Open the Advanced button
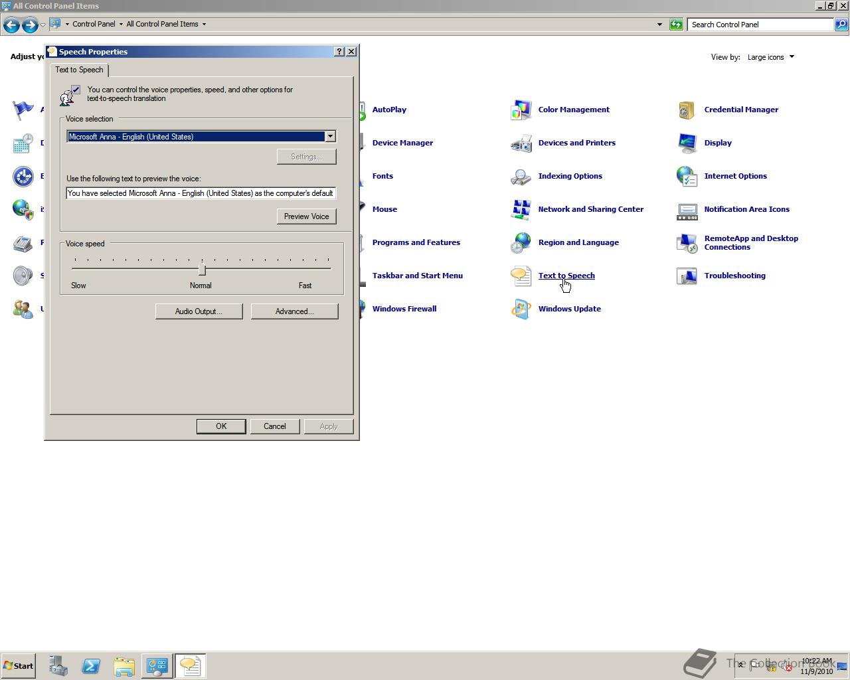 (294, 311)
